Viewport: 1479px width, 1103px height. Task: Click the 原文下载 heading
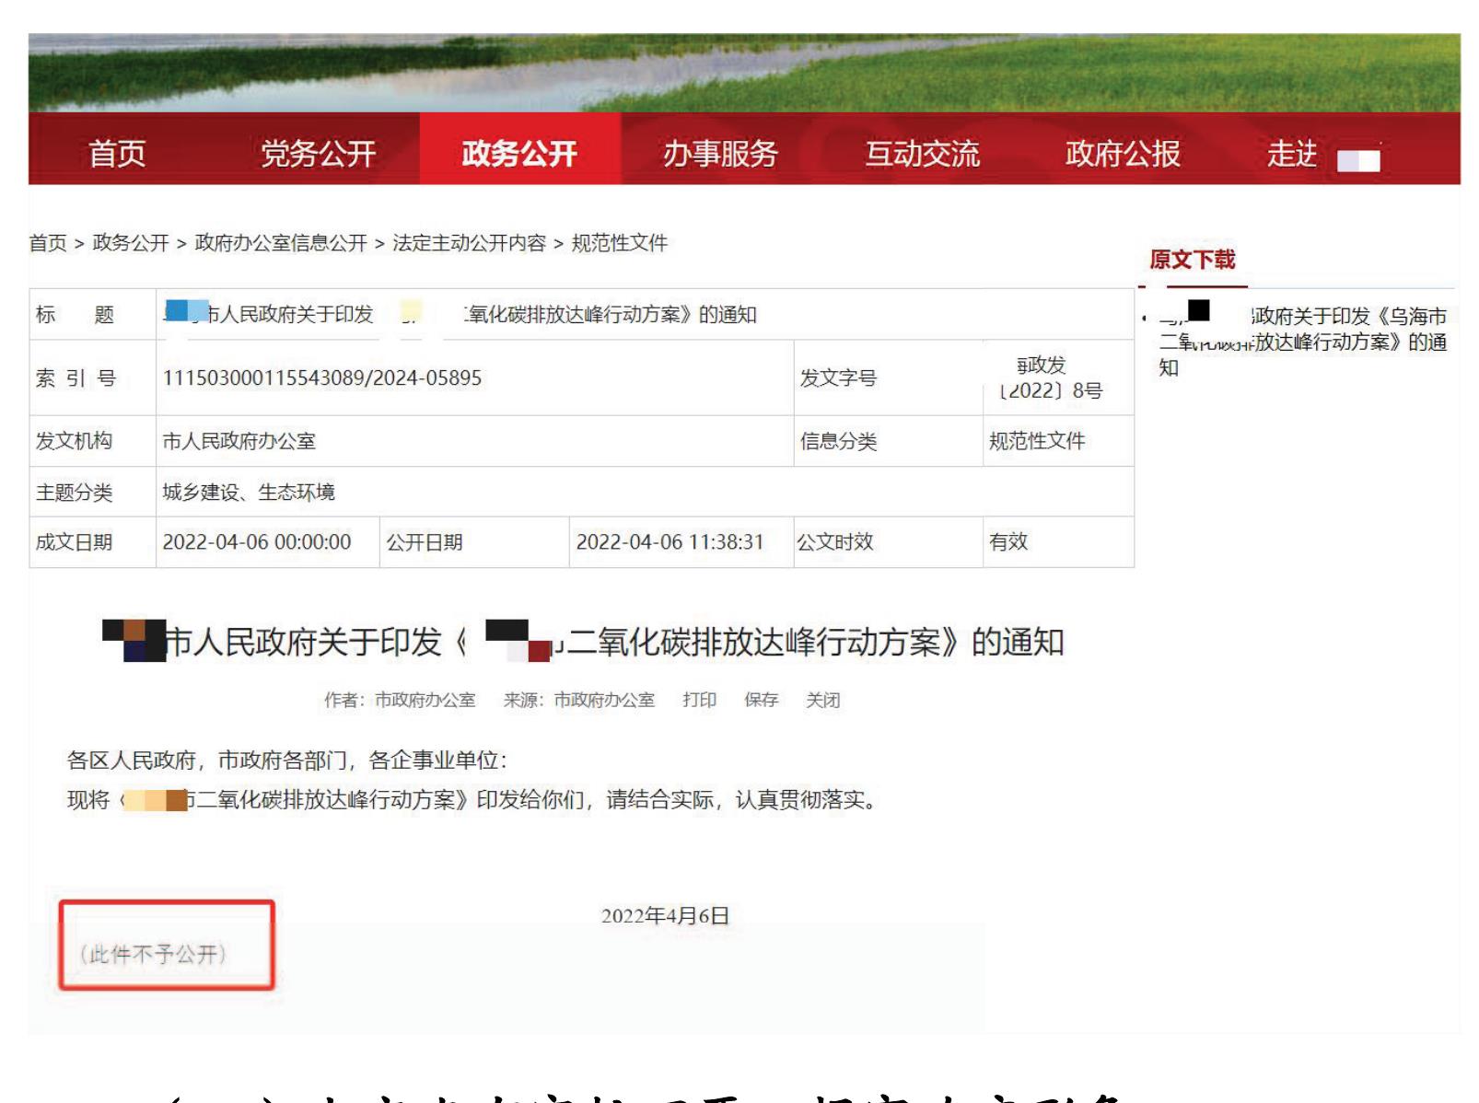1193,260
